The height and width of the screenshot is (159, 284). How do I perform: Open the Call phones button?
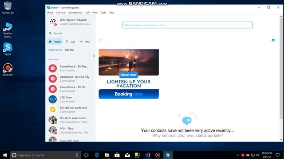point(70,42)
